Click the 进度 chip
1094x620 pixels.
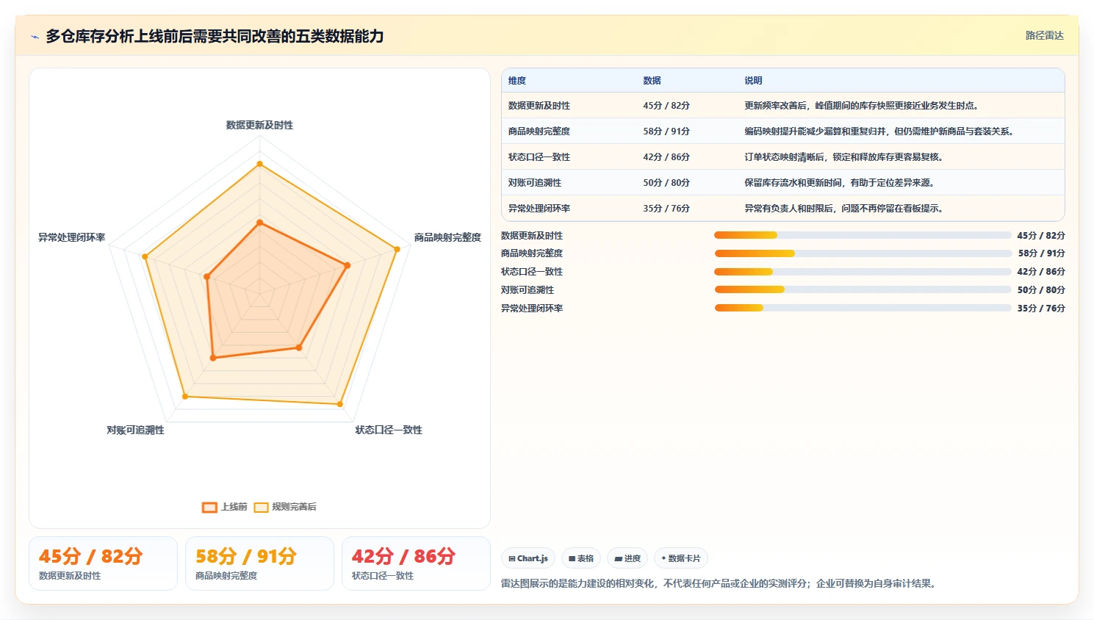(627, 558)
